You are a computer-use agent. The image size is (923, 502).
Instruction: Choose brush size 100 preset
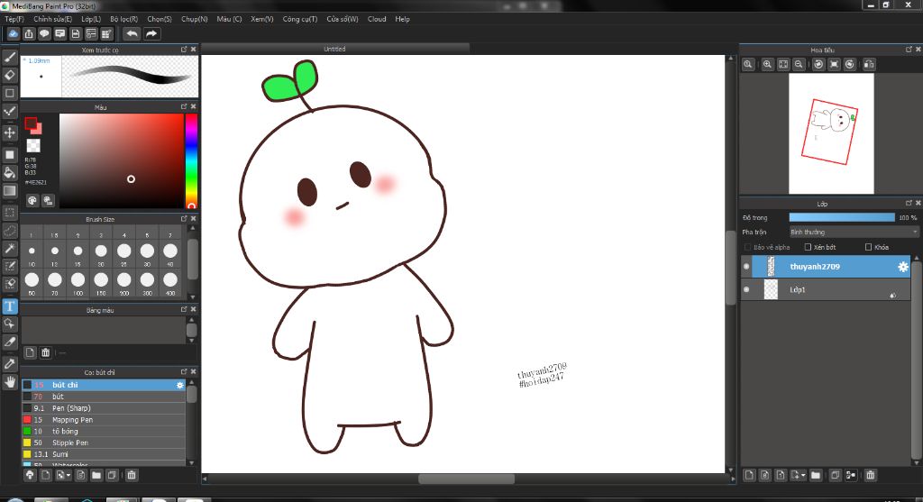pyautogui.click(x=78, y=279)
